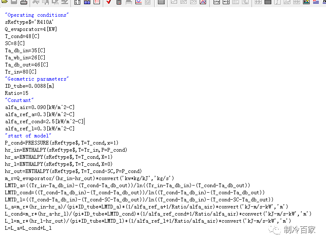The width and height of the screenshot is (326, 244).
Task: Open Formatted Equations window icon
Action: (x=226, y=2)
